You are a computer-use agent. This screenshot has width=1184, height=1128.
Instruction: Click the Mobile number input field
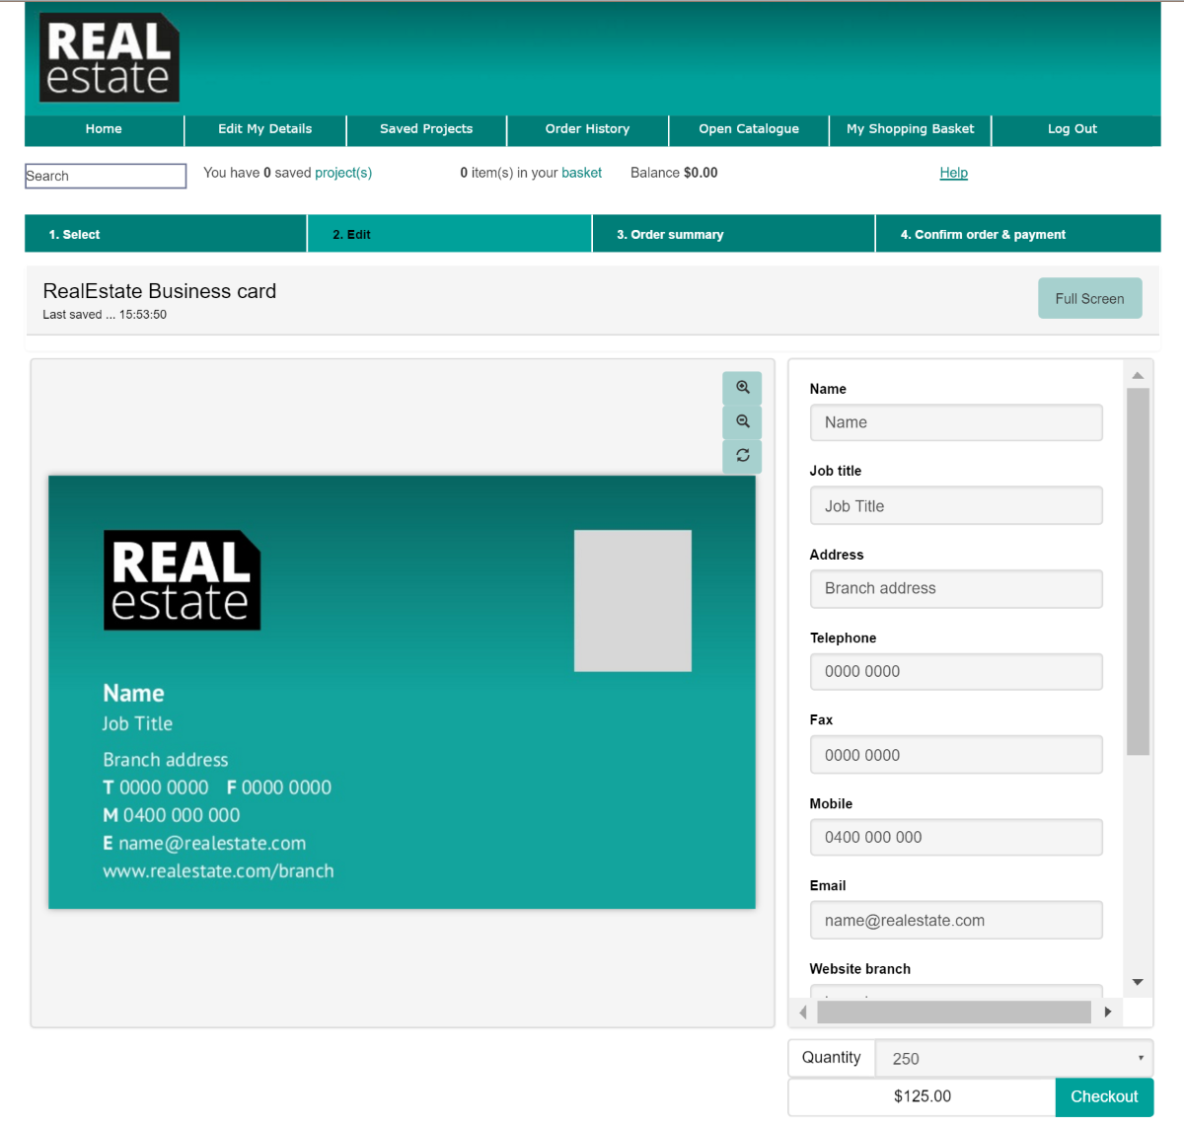[x=956, y=837]
